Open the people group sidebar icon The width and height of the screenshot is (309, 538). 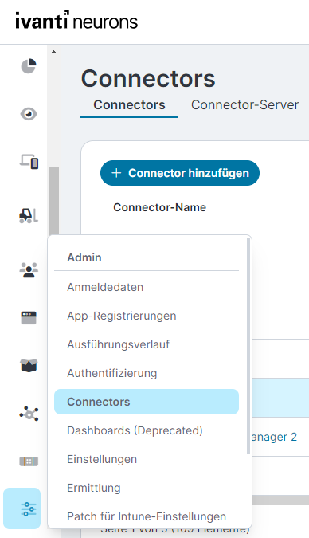[x=29, y=270]
